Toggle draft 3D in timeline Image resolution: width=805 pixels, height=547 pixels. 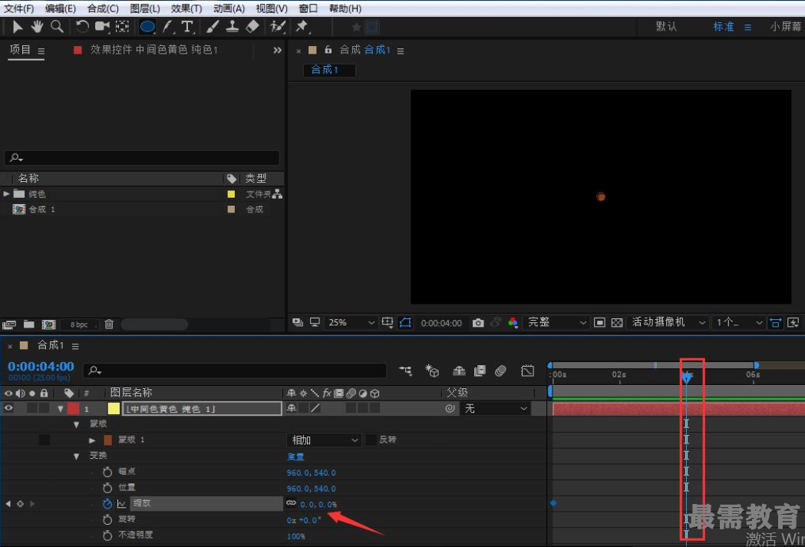coord(432,371)
